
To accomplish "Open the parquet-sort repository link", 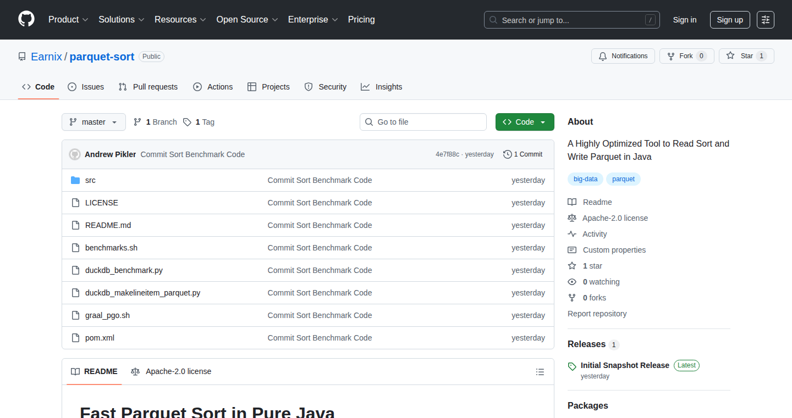I will 102,57.
